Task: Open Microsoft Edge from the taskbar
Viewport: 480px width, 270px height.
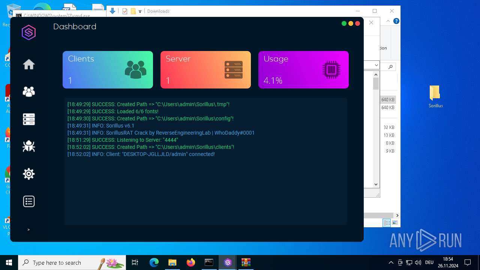Action: click(x=154, y=262)
